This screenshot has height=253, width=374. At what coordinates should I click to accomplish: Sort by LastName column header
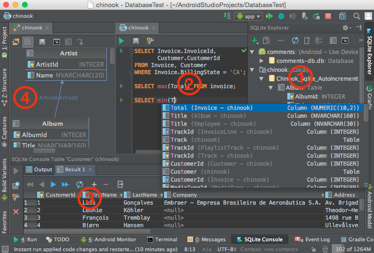(143, 195)
